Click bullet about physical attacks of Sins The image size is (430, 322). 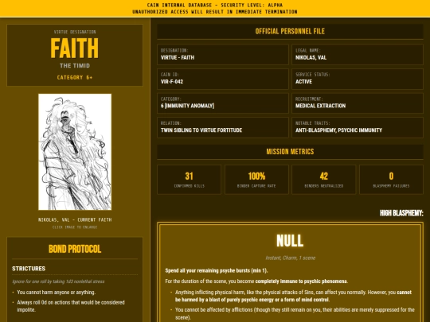point(293,296)
